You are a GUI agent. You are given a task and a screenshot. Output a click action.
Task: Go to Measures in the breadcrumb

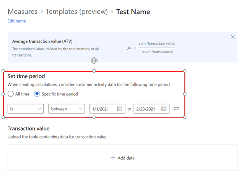click(x=22, y=12)
